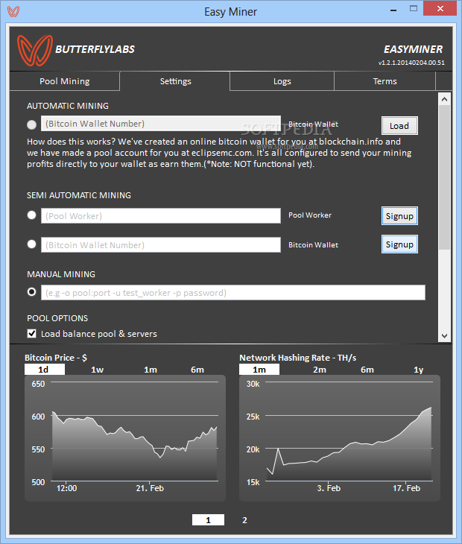Select 6m range for Network Hashing Rate

367,370
